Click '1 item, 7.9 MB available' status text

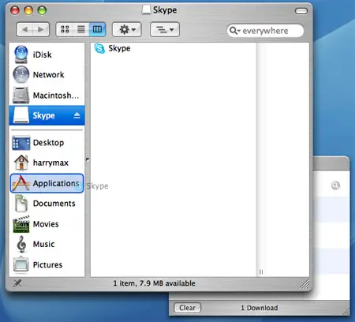pos(155,283)
